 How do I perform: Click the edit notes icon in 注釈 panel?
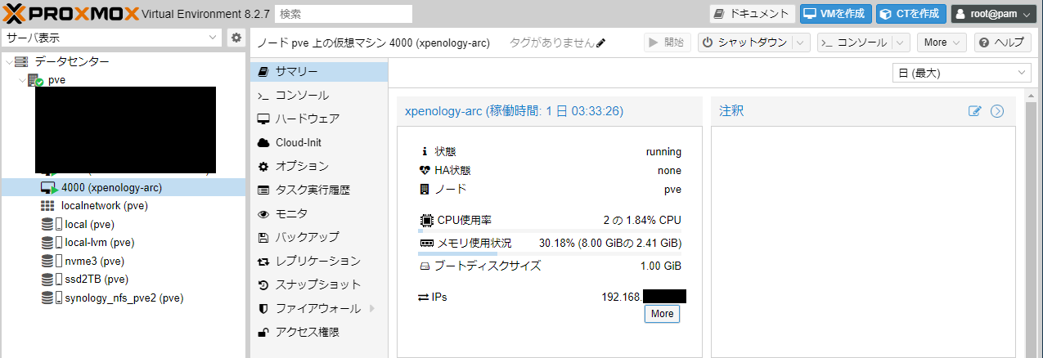[974, 111]
